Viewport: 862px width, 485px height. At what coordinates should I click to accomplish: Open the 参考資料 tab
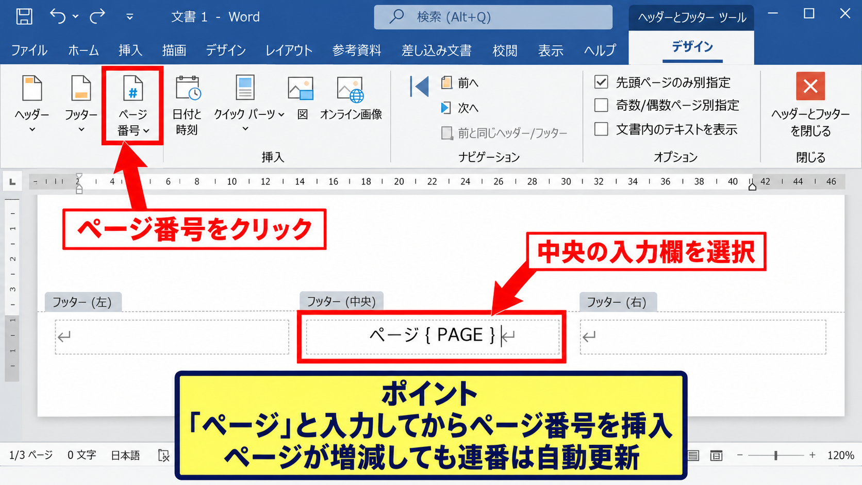356,50
